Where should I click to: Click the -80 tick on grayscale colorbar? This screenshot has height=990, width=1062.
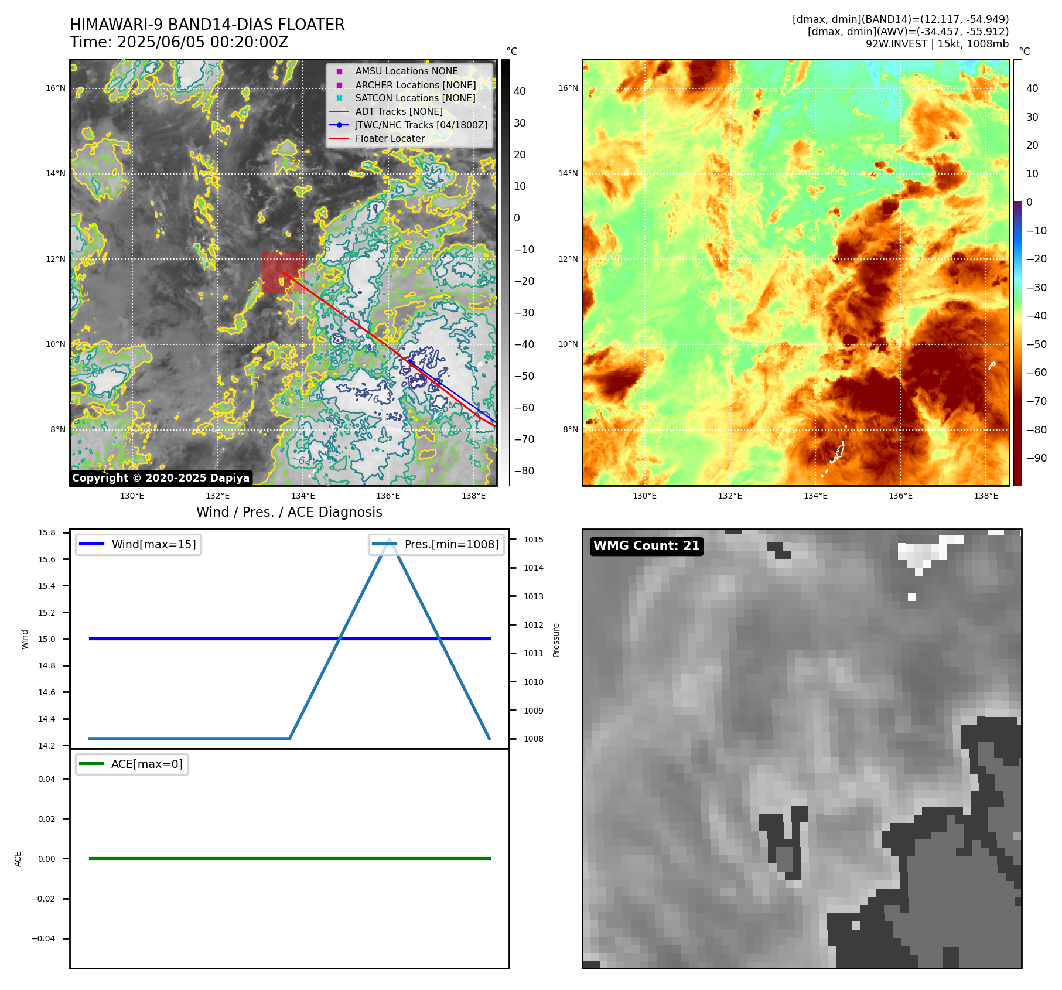tap(524, 471)
